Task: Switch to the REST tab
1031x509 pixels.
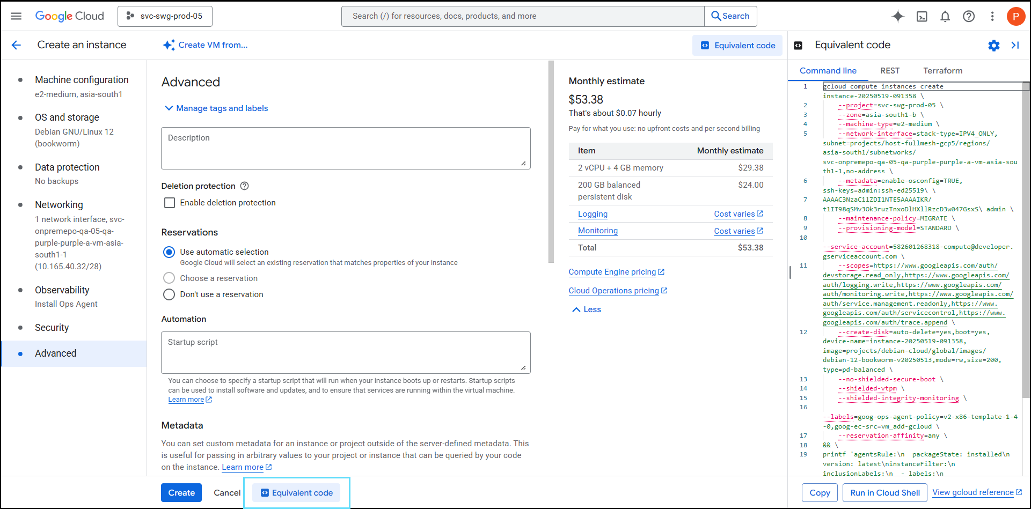Action: 889,71
